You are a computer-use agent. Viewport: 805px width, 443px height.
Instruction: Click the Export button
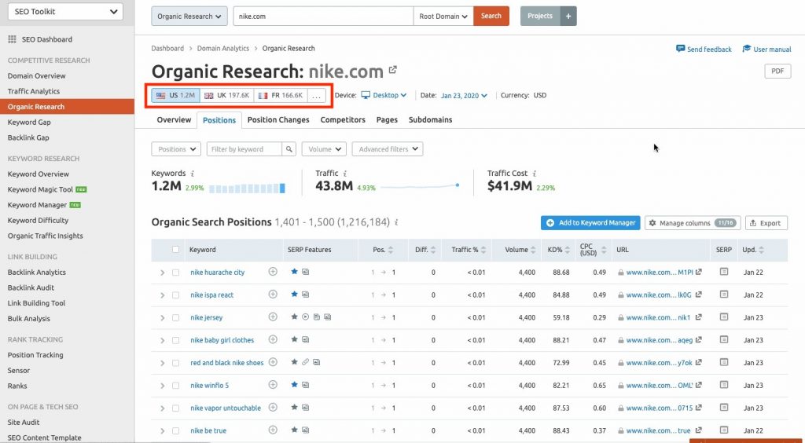[766, 223]
